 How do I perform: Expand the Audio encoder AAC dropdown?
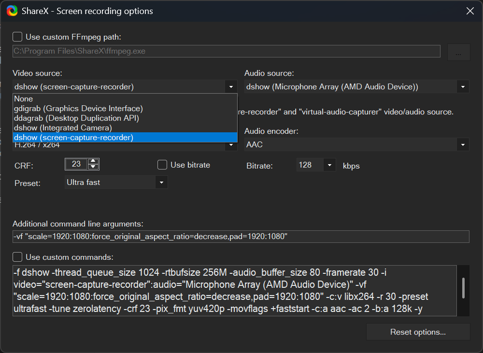point(463,144)
